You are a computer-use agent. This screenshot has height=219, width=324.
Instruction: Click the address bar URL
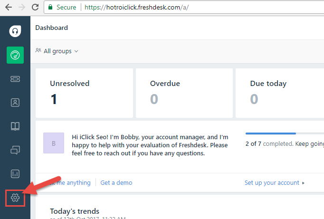136,8
